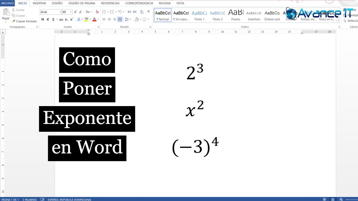Switch to read mode view in status bar

324,199
